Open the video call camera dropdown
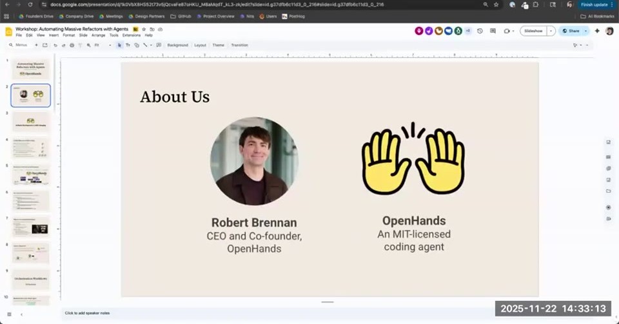619x324 pixels. [513, 31]
